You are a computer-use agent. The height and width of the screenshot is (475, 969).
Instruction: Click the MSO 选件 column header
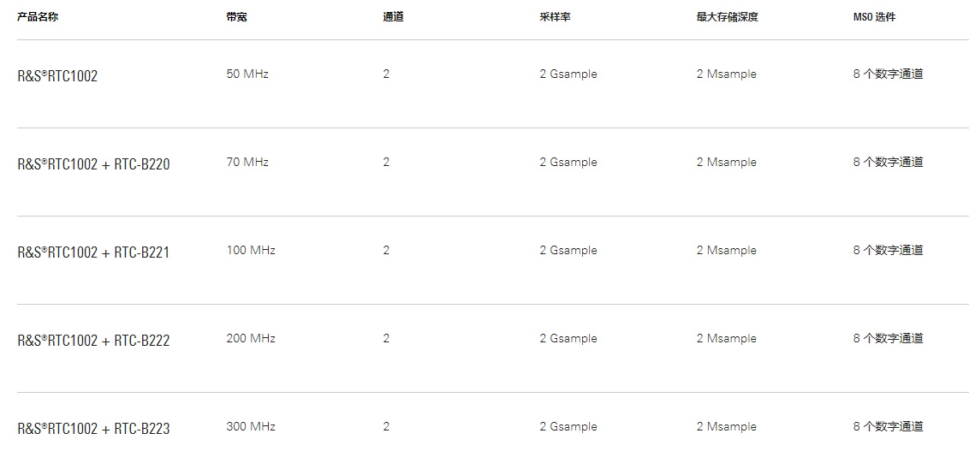click(874, 17)
